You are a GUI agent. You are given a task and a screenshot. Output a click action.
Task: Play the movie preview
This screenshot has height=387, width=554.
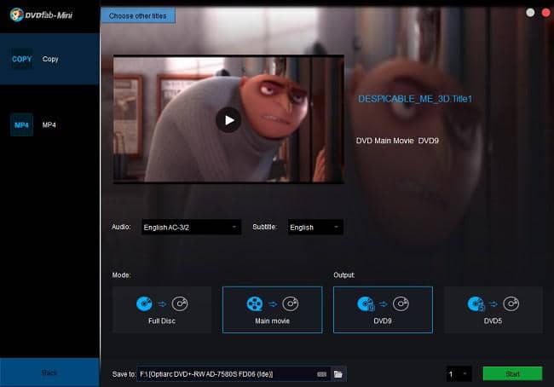[228, 120]
